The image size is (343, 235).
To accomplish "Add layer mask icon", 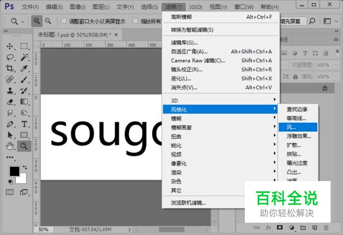I will [x=280, y=228].
